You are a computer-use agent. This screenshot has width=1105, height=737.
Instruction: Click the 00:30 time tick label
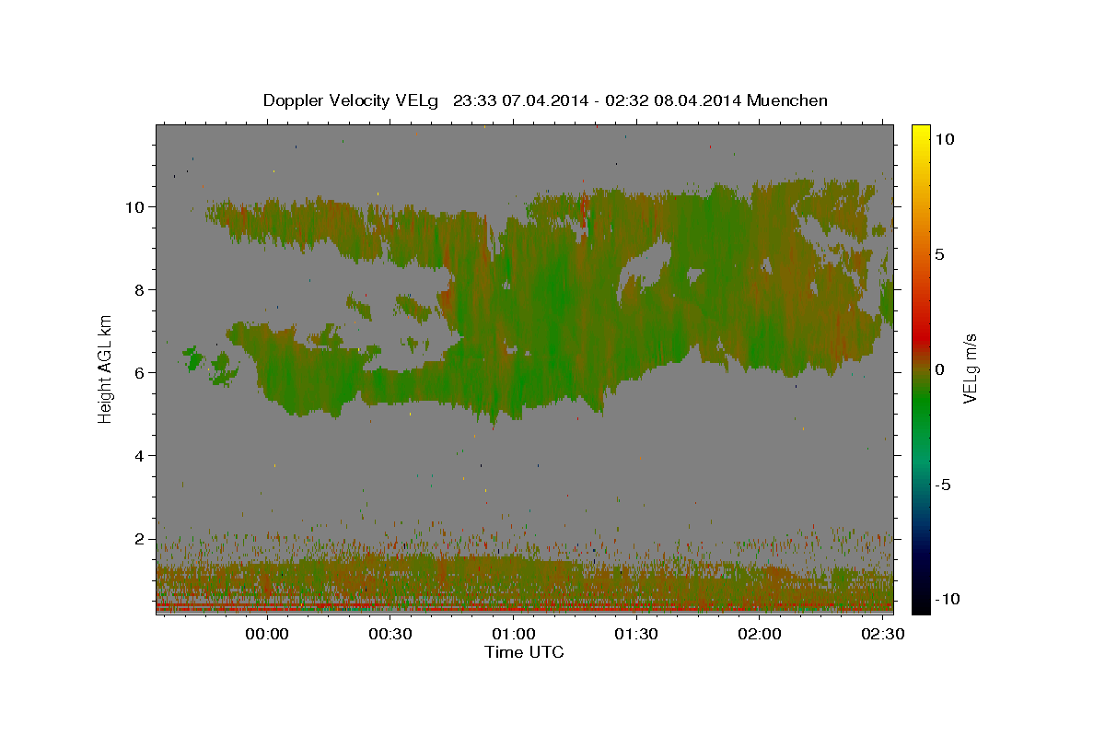pos(390,635)
